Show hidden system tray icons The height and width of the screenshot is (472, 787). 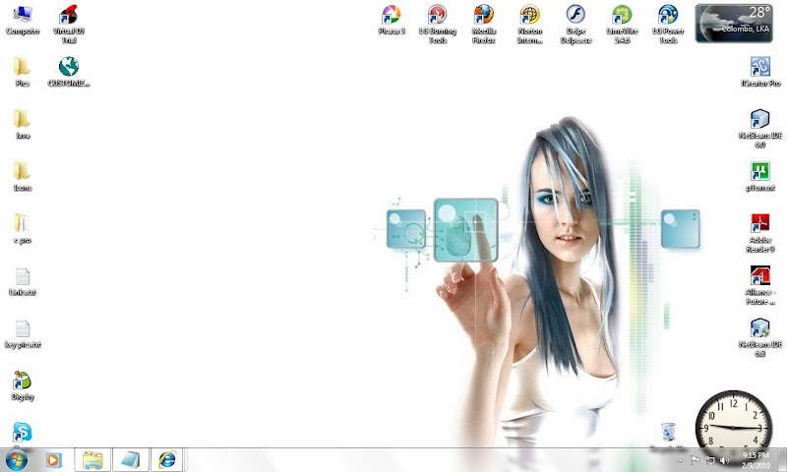point(680,460)
